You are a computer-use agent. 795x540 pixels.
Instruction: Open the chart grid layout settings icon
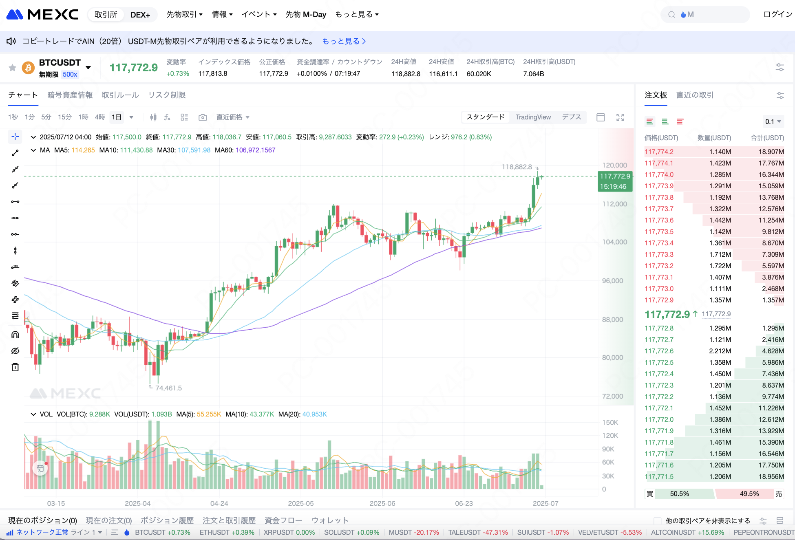tap(184, 117)
